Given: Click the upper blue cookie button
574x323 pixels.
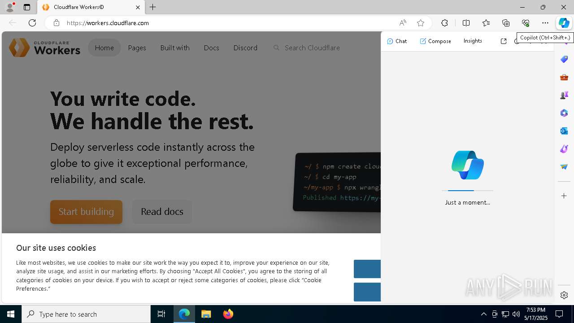Looking at the screenshot, I should [367, 269].
